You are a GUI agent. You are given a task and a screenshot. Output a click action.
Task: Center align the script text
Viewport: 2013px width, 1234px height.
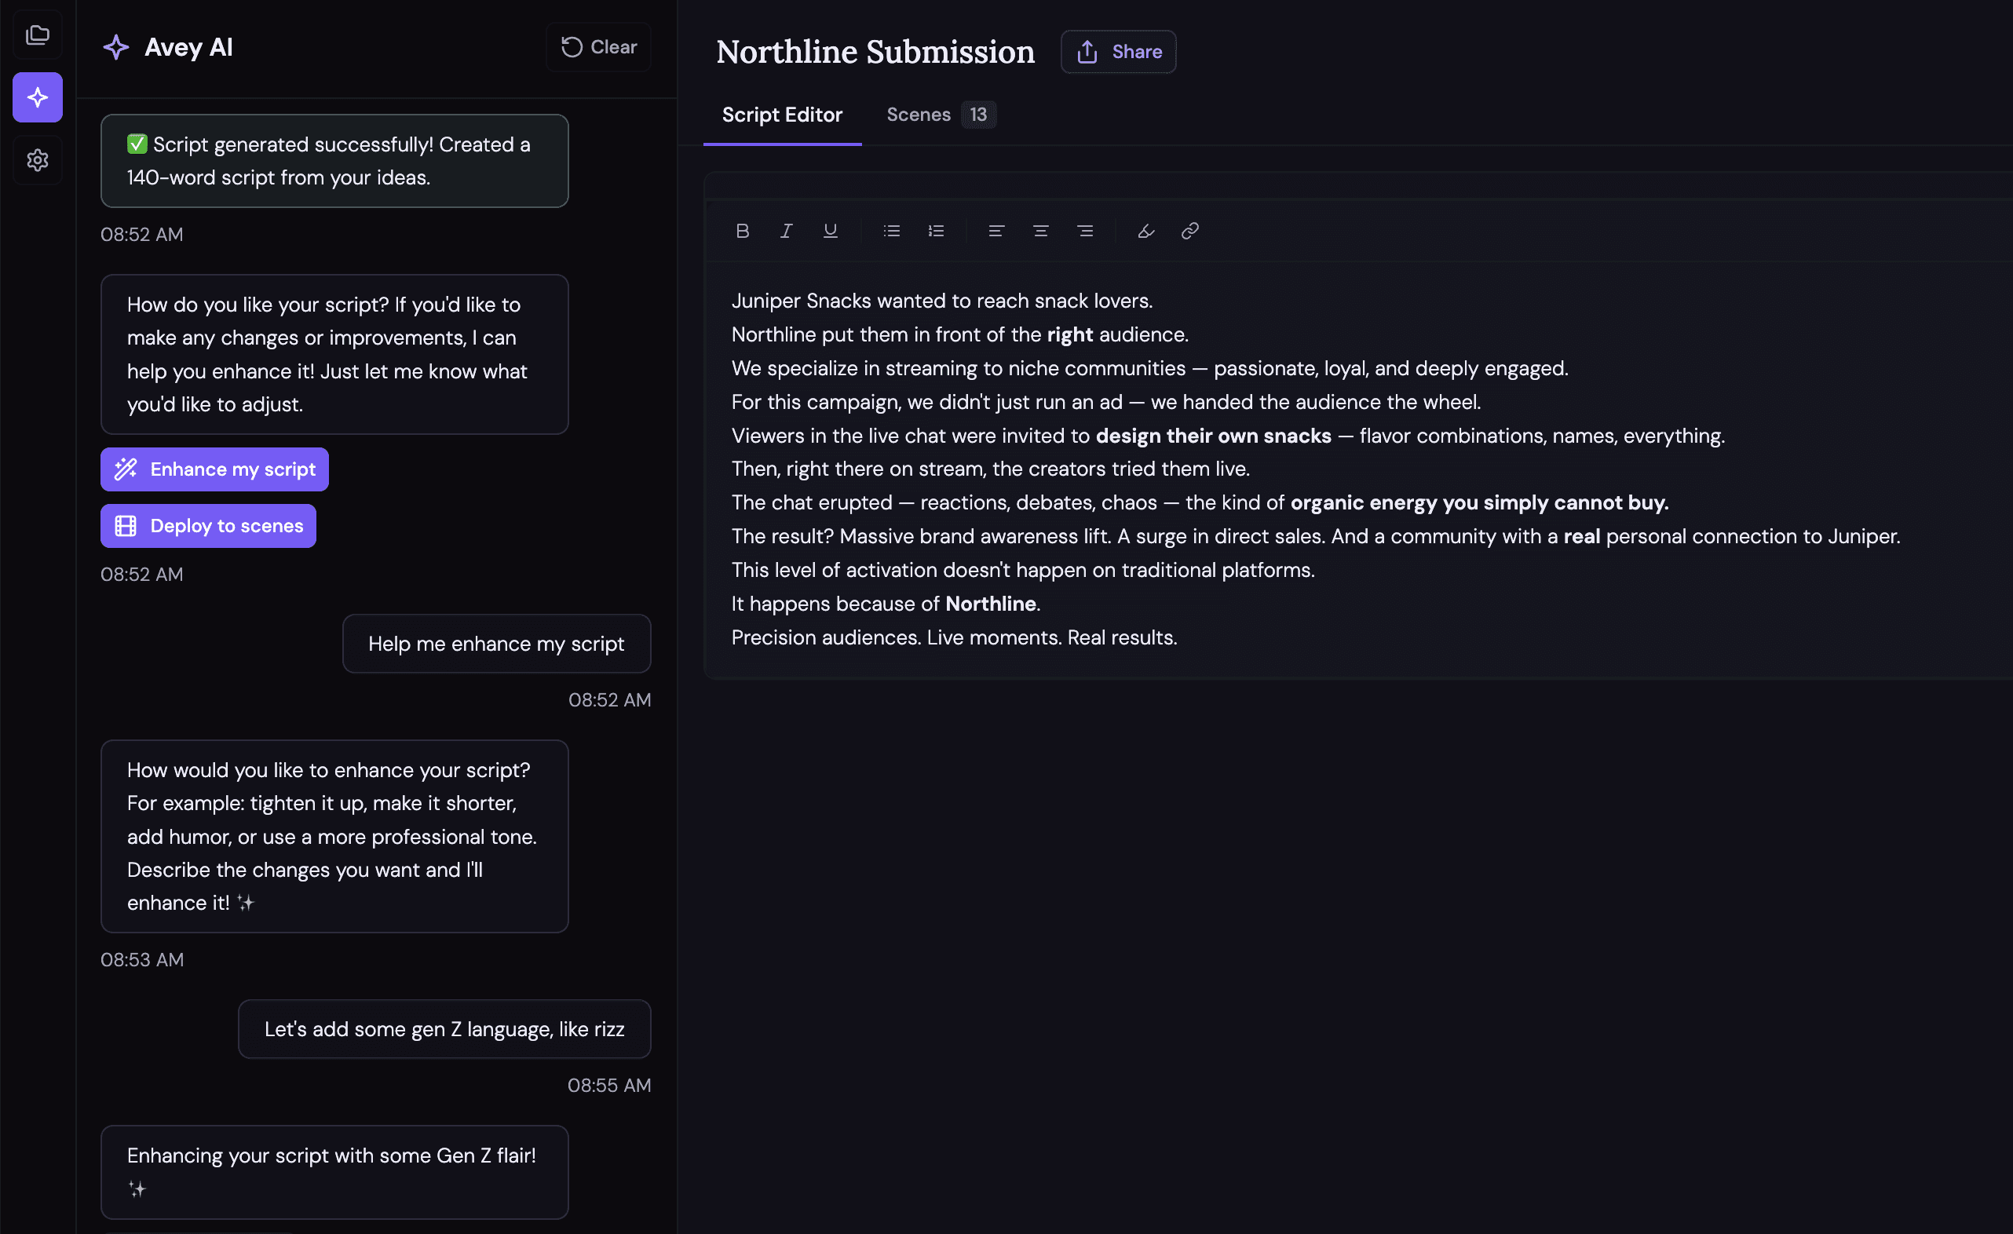click(1040, 231)
